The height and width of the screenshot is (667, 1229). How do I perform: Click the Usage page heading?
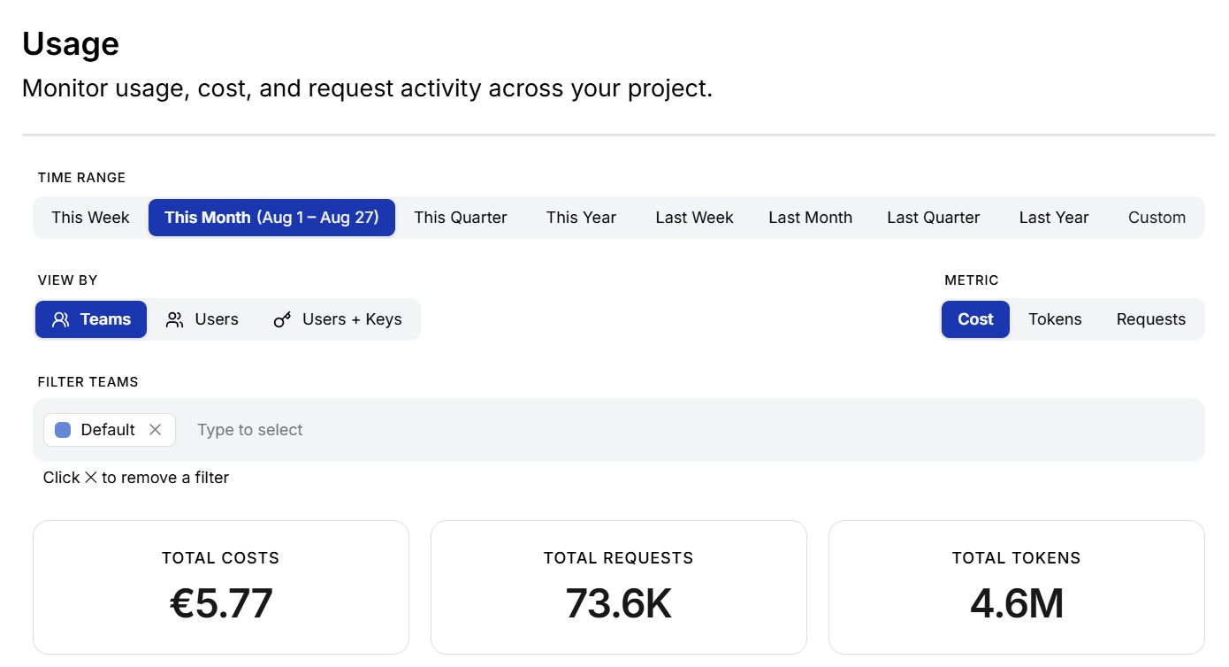(x=71, y=43)
